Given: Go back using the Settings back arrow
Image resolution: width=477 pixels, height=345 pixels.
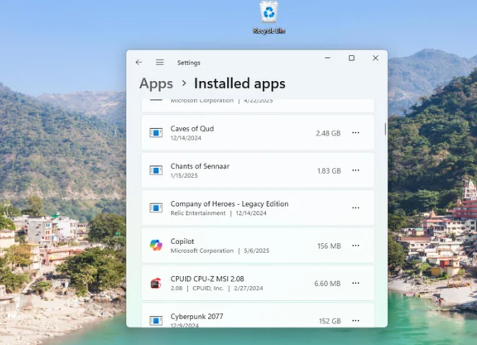Looking at the screenshot, I should 138,62.
